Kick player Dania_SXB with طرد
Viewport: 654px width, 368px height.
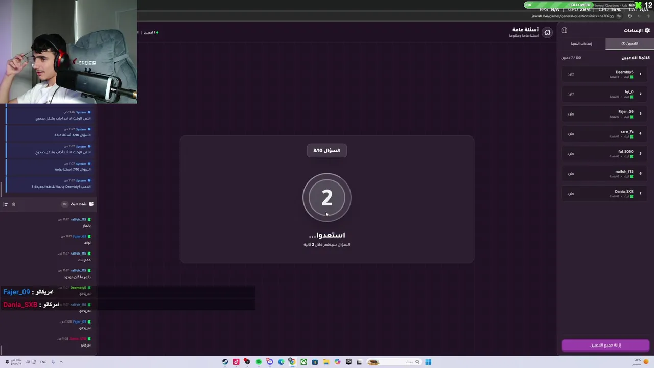pos(571,194)
